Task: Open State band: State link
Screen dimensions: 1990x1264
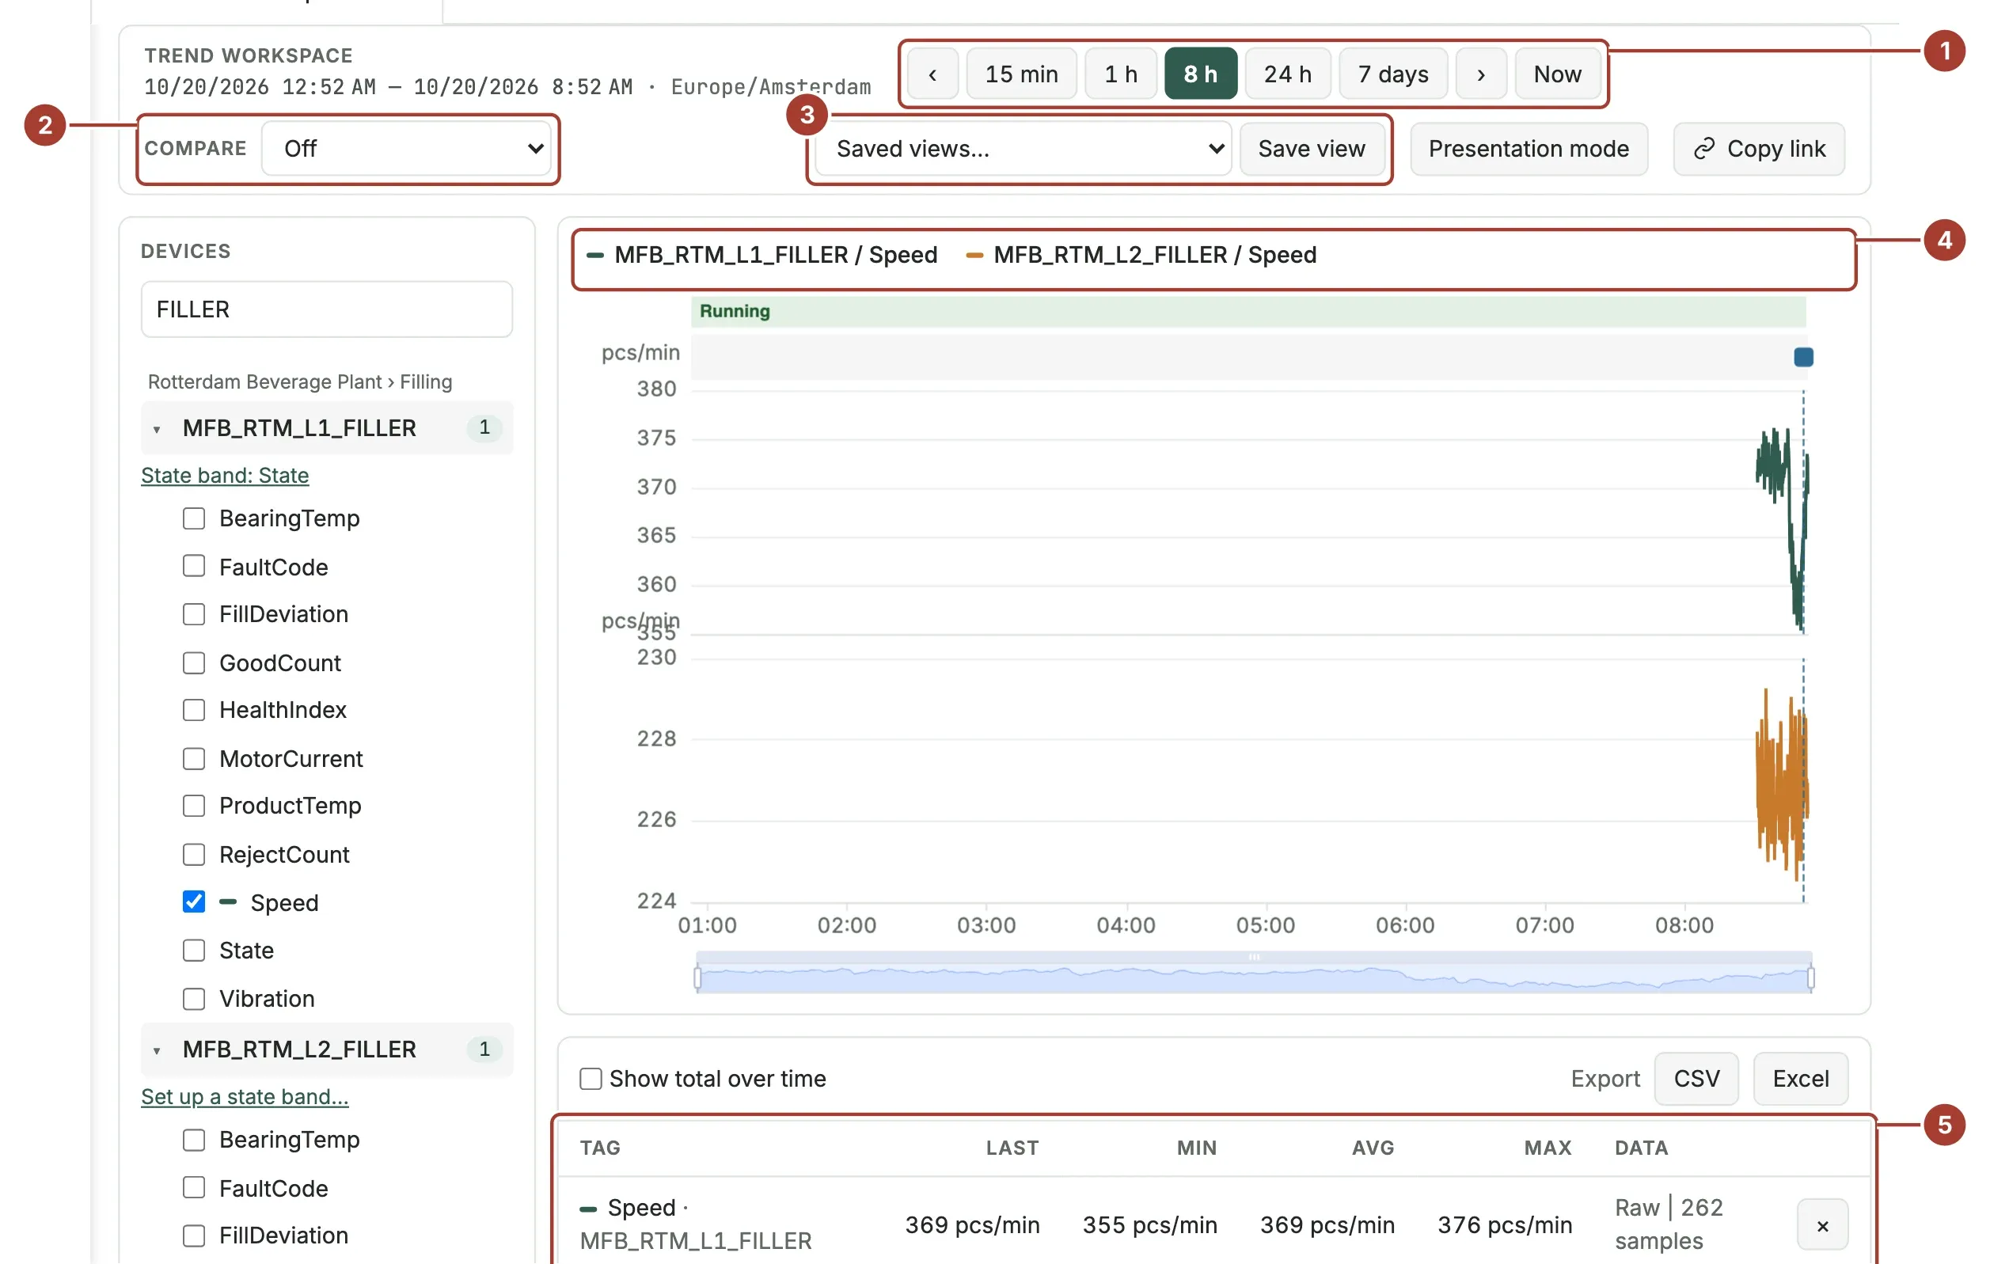Action: coord(225,475)
